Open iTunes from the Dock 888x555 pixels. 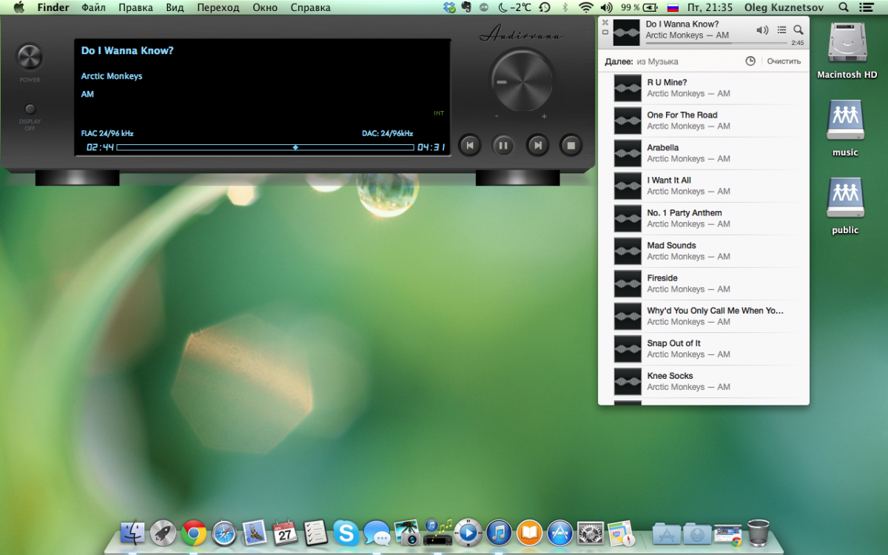(499, 532)
